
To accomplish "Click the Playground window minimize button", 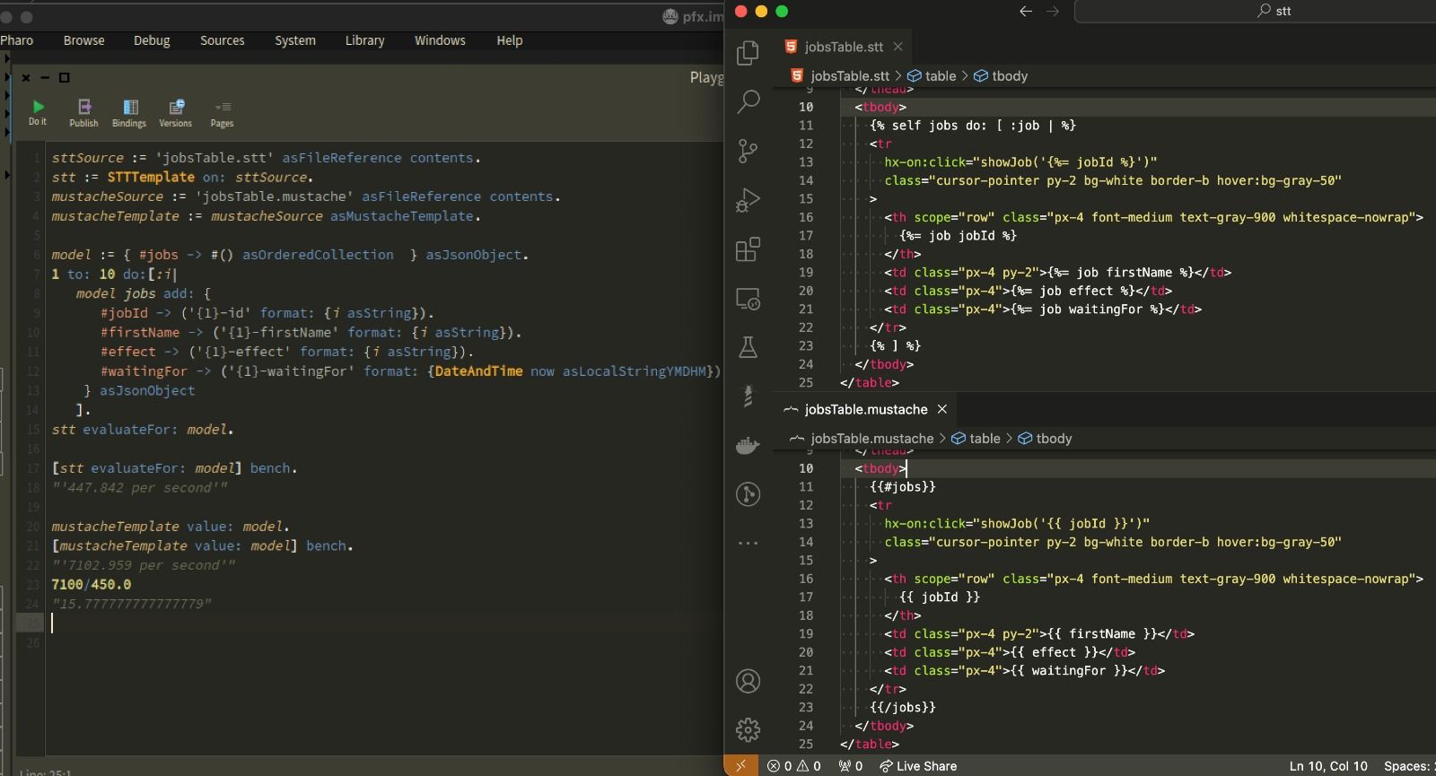I will pos(45,78).
